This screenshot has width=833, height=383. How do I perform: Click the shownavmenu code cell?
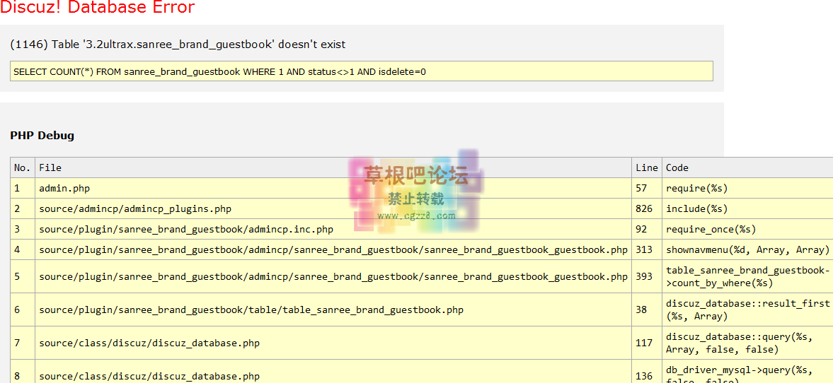747,250
